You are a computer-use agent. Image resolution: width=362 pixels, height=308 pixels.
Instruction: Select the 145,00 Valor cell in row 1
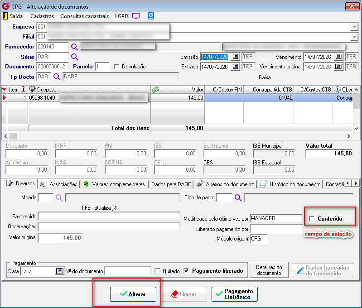(178, 98)
